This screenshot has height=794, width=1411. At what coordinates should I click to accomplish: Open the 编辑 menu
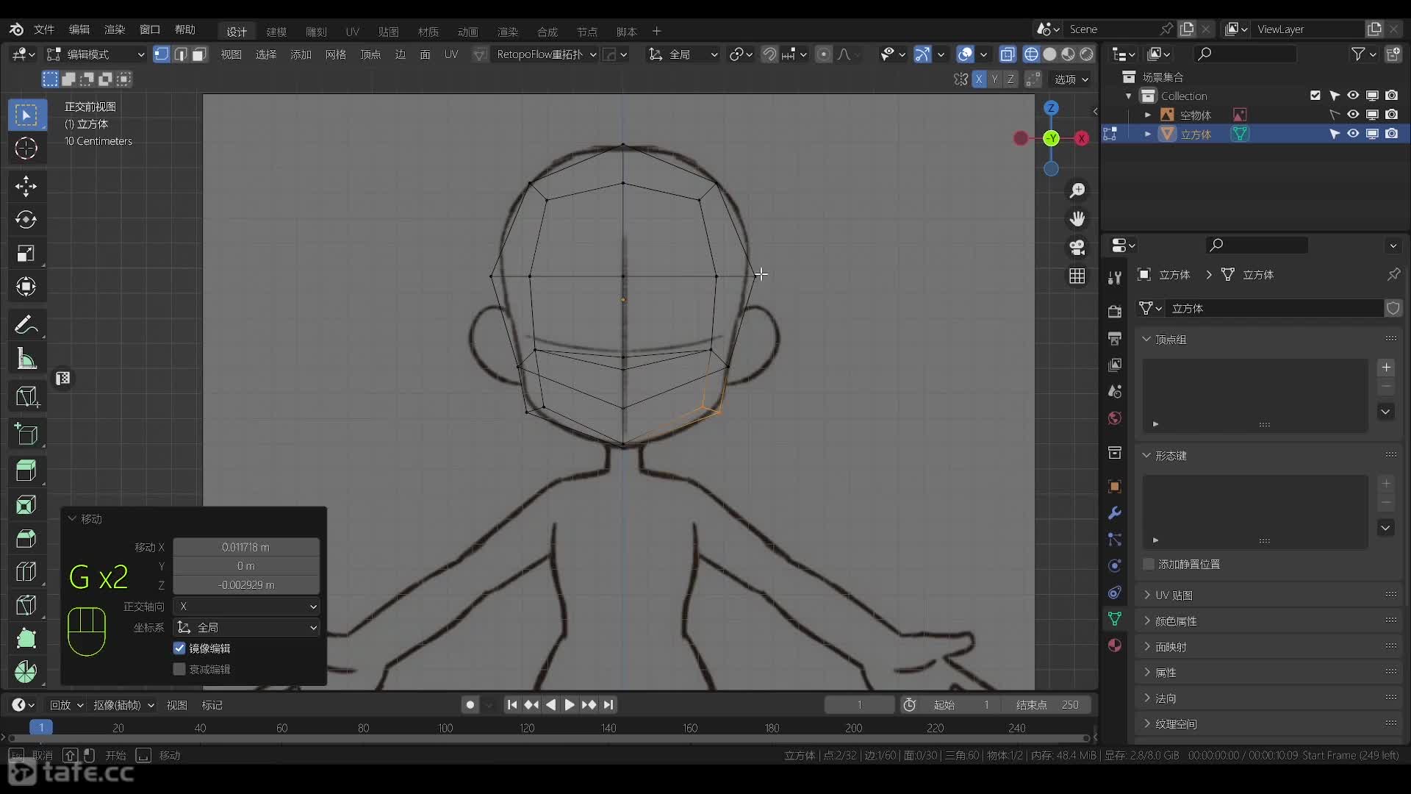(79, 29)
